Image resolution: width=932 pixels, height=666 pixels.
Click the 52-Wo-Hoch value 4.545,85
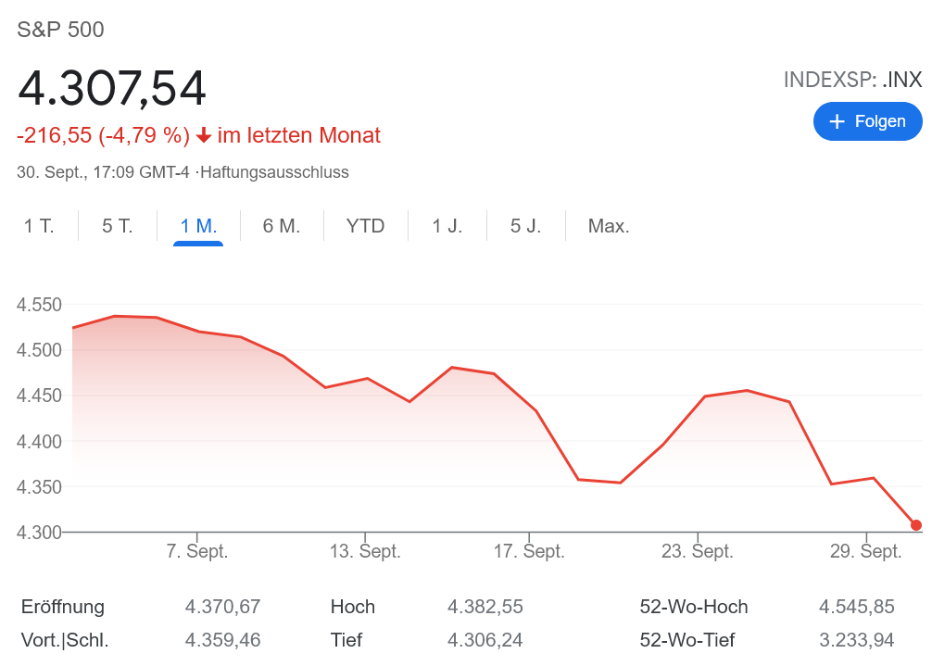(x=856, y=607)
